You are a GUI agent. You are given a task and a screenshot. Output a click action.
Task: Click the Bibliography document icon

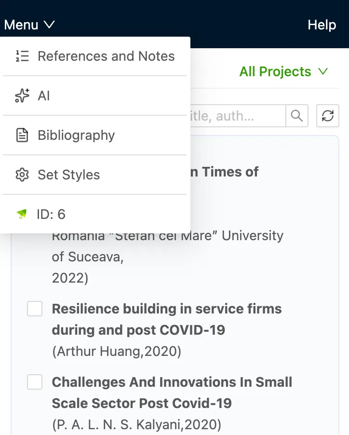(22, 135)
